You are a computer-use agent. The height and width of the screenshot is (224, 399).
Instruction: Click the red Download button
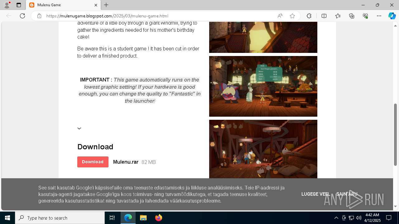(x=93, y=162)
